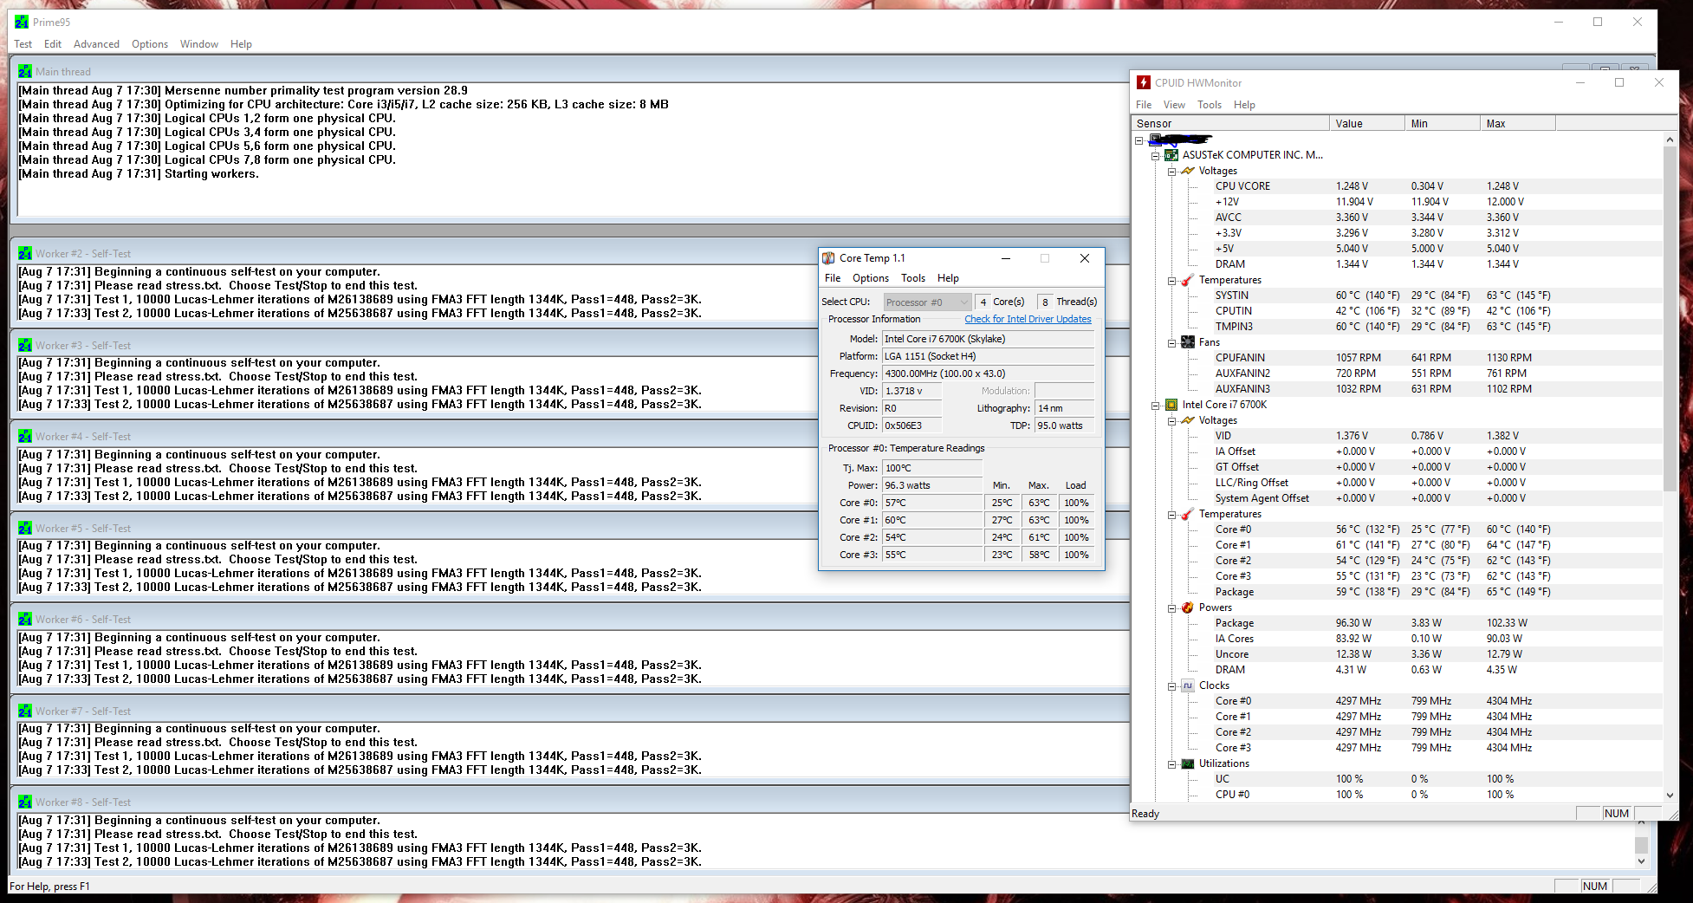Screen dimensions: 1693x903
Task: Collapse the Fans section in HWMonitor
Action: click(1171, 343)
